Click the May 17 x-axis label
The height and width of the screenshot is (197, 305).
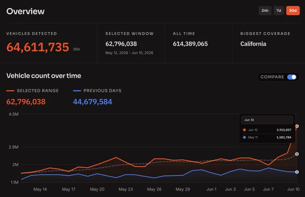coord(69,189)
